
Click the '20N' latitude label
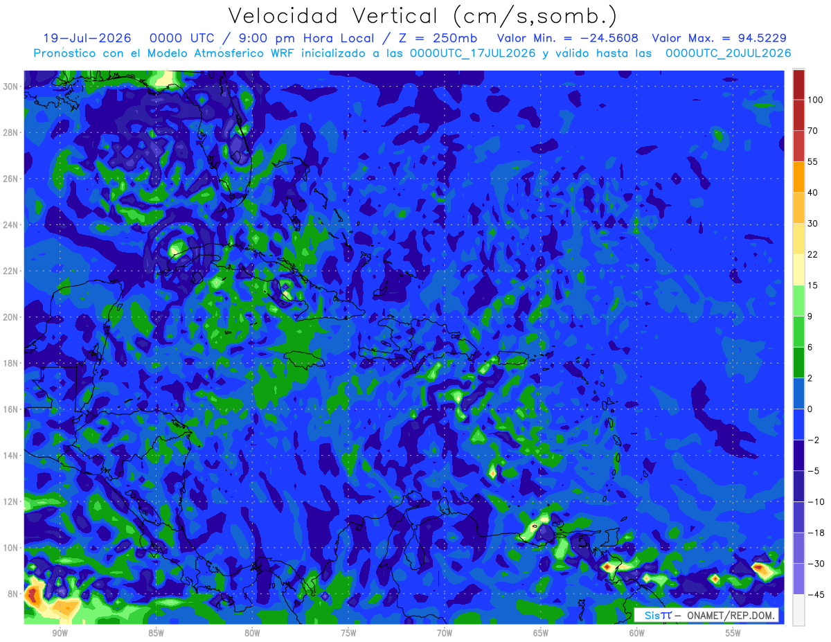coord(10,317)
